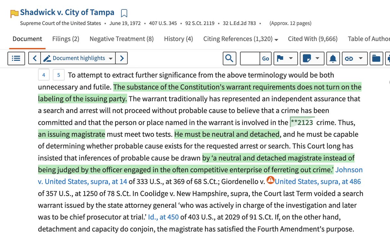Screen dimensions: 390x241
Task: Click citation text '32 L.Ed.2d 783'
Action: (x=239, y=23)
